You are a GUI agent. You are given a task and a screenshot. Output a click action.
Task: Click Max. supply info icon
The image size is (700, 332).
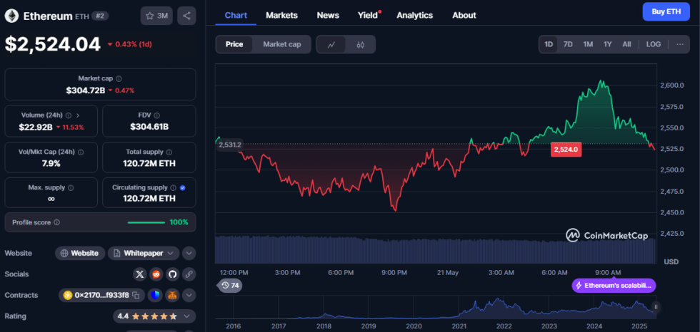point(71,188)
